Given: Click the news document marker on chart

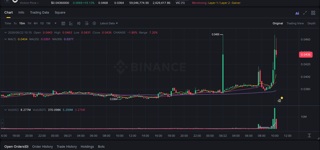Looking at the screenshot, I should click(x=279, y=101).
